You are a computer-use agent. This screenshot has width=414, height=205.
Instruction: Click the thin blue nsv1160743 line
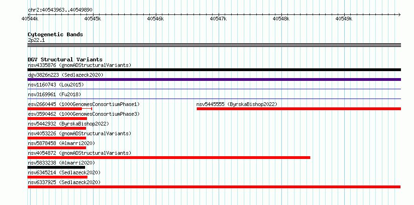pyautogui.click(x=214, y=89)
